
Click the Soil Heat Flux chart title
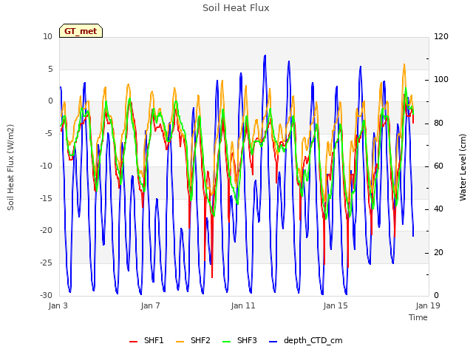pos(236,8)
